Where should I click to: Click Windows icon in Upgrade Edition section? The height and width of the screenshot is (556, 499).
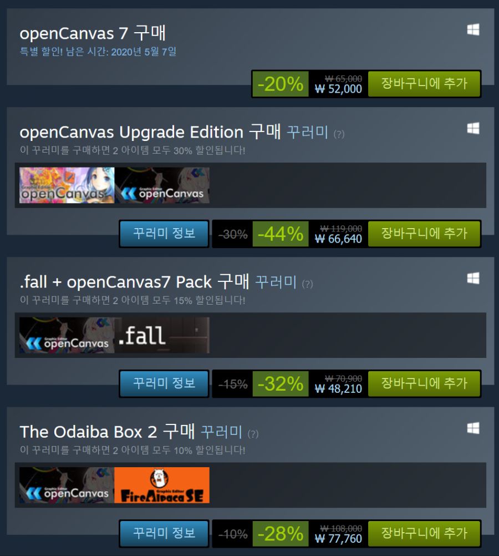tap(473, 128)
